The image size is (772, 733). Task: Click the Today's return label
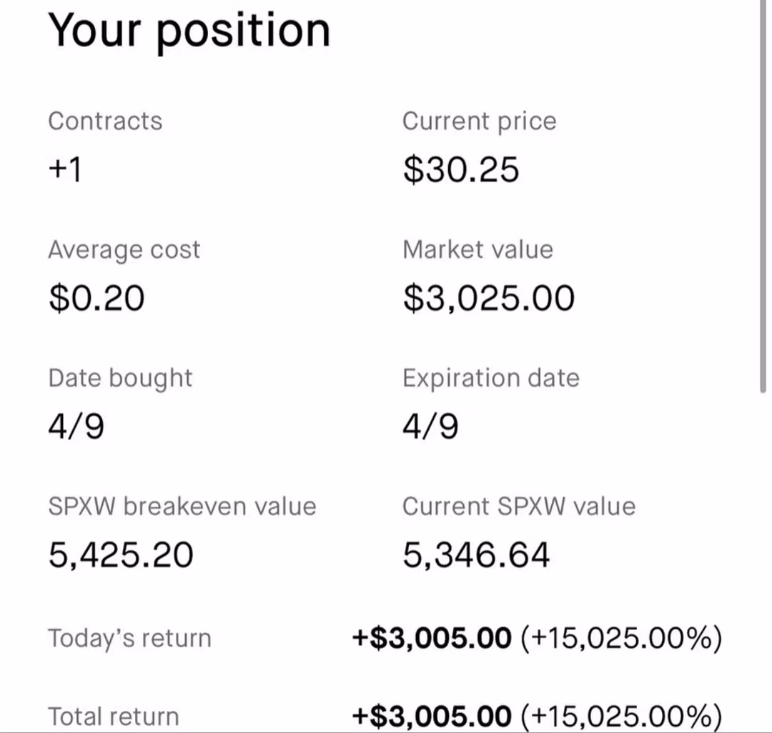[x=129, y=638]
